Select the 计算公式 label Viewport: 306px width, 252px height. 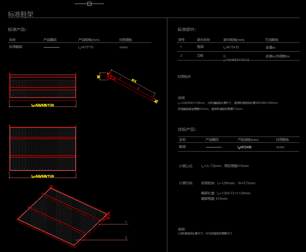[186, 166]
